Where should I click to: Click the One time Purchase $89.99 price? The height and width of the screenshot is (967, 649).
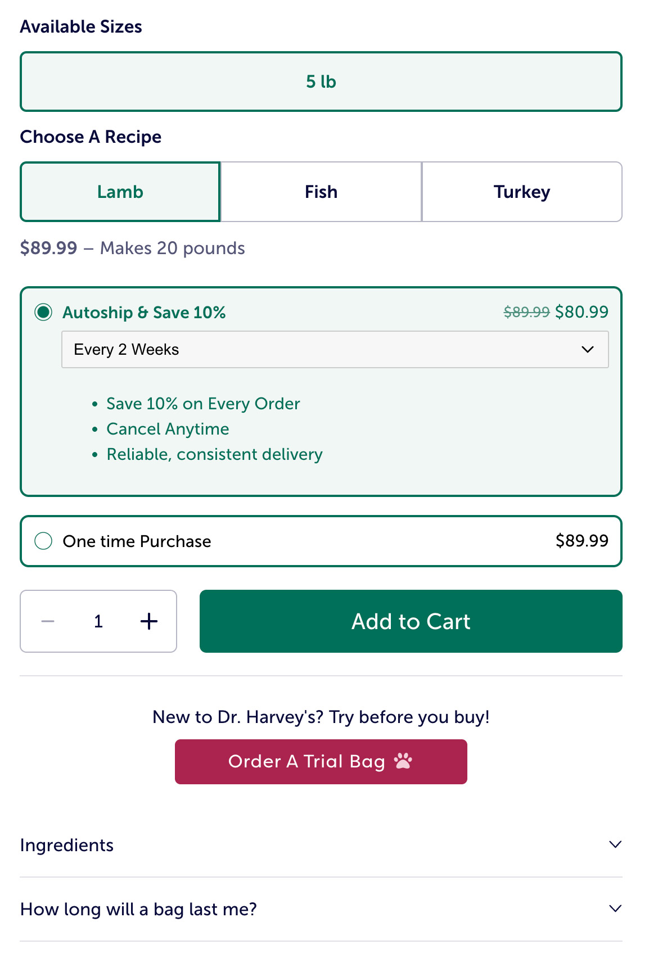click(x=582, y=541)
